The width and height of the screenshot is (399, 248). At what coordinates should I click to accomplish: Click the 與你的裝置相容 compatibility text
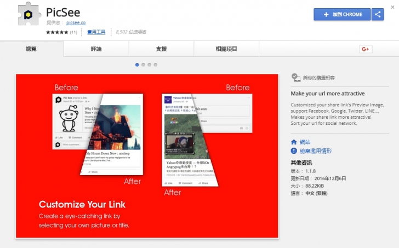[x=318, y=78]
